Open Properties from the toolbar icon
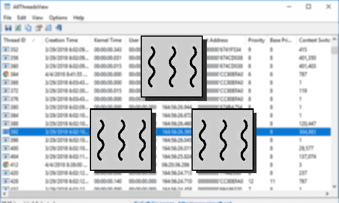 [x=38, y=28]
